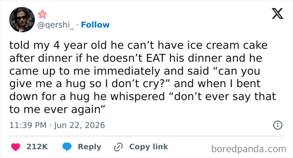This screenshot has height=158, width=293.
Task: Click the boredpanda.com watermark
Action: point(249,149)
